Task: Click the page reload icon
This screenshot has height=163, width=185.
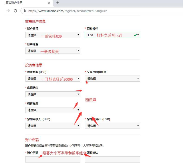Action: click(16, 11)
